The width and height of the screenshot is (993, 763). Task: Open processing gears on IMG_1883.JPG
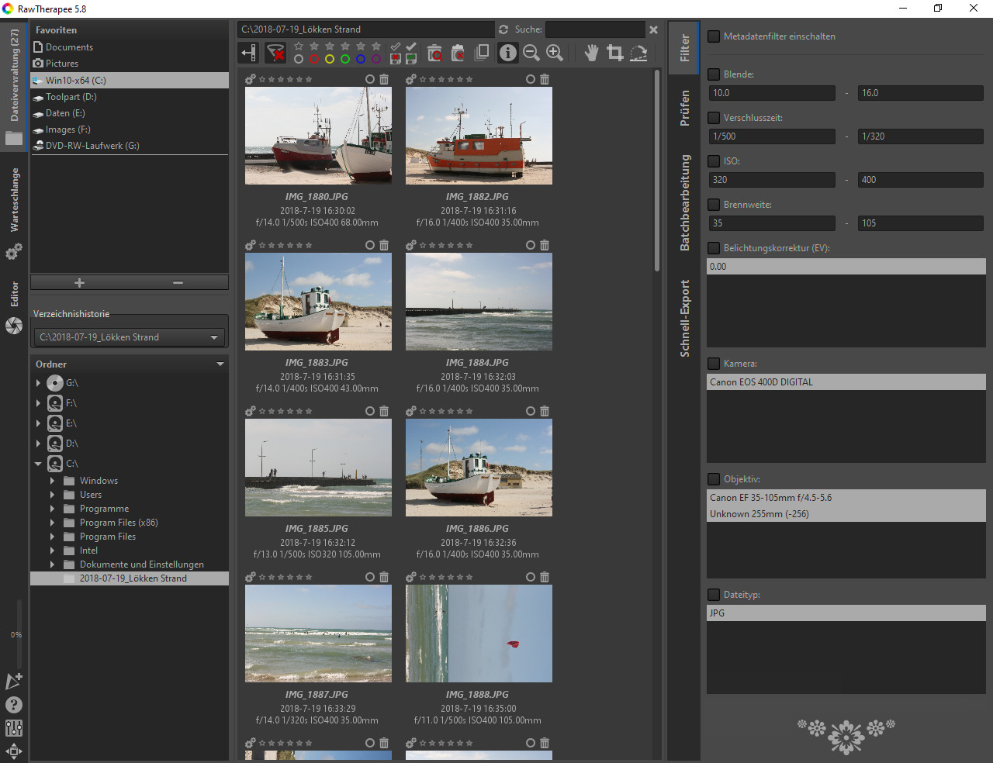[251, 245]
